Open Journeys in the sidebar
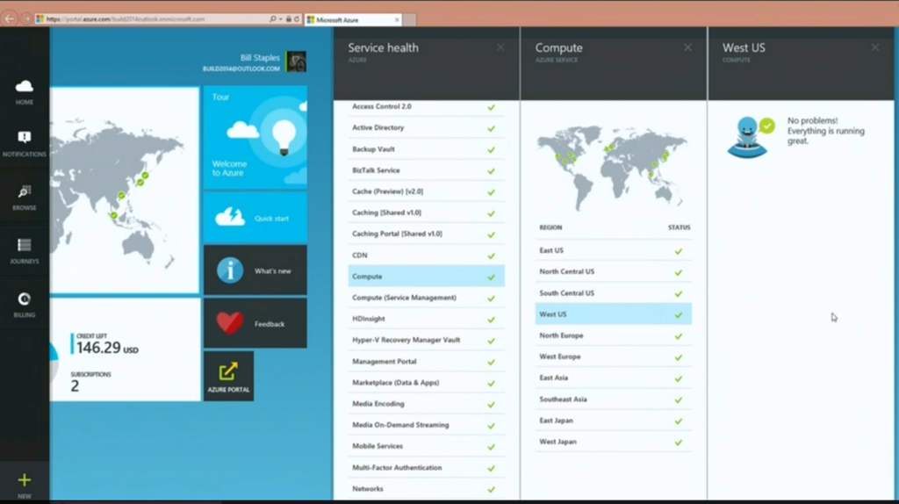 click(x=24, y=250)
